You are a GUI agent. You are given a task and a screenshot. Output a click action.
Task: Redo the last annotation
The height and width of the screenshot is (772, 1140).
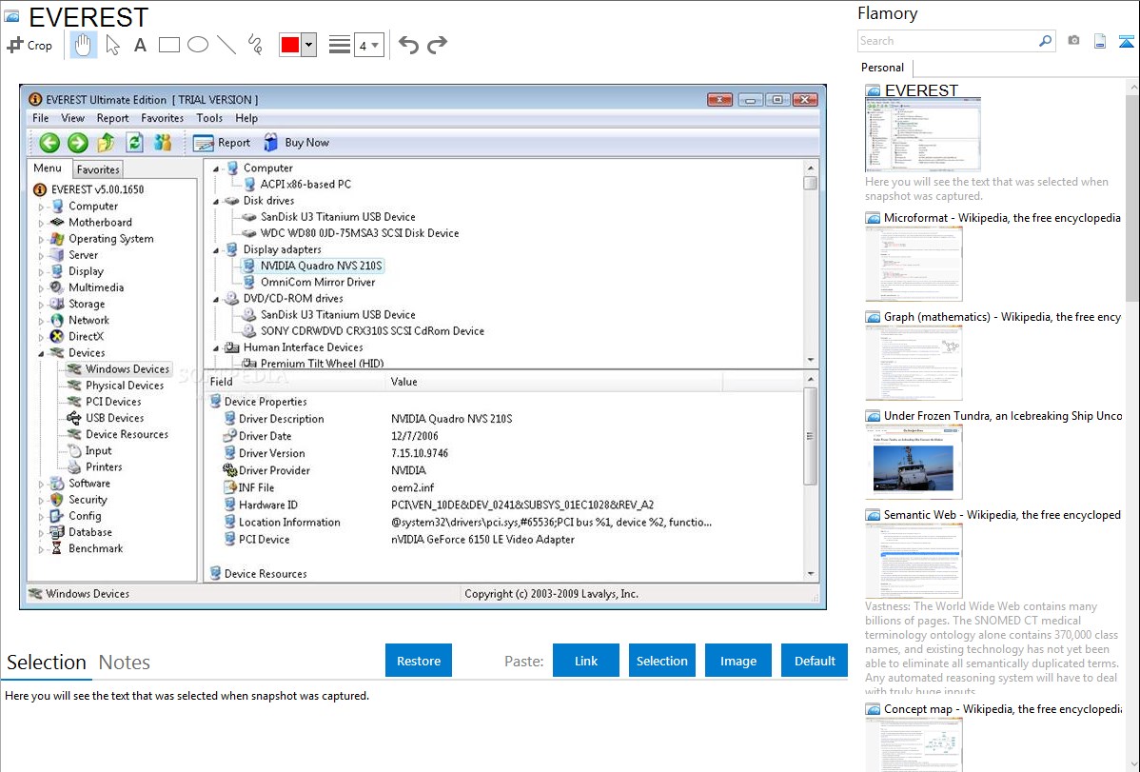point(437,45)
